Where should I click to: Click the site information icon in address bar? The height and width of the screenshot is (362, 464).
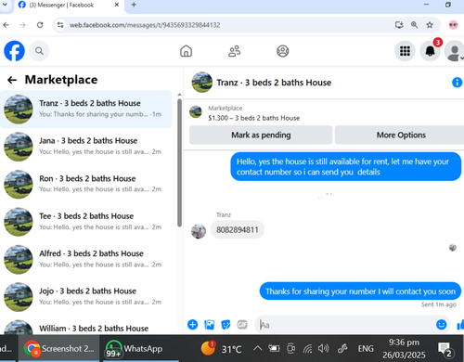tap(60, 25)
